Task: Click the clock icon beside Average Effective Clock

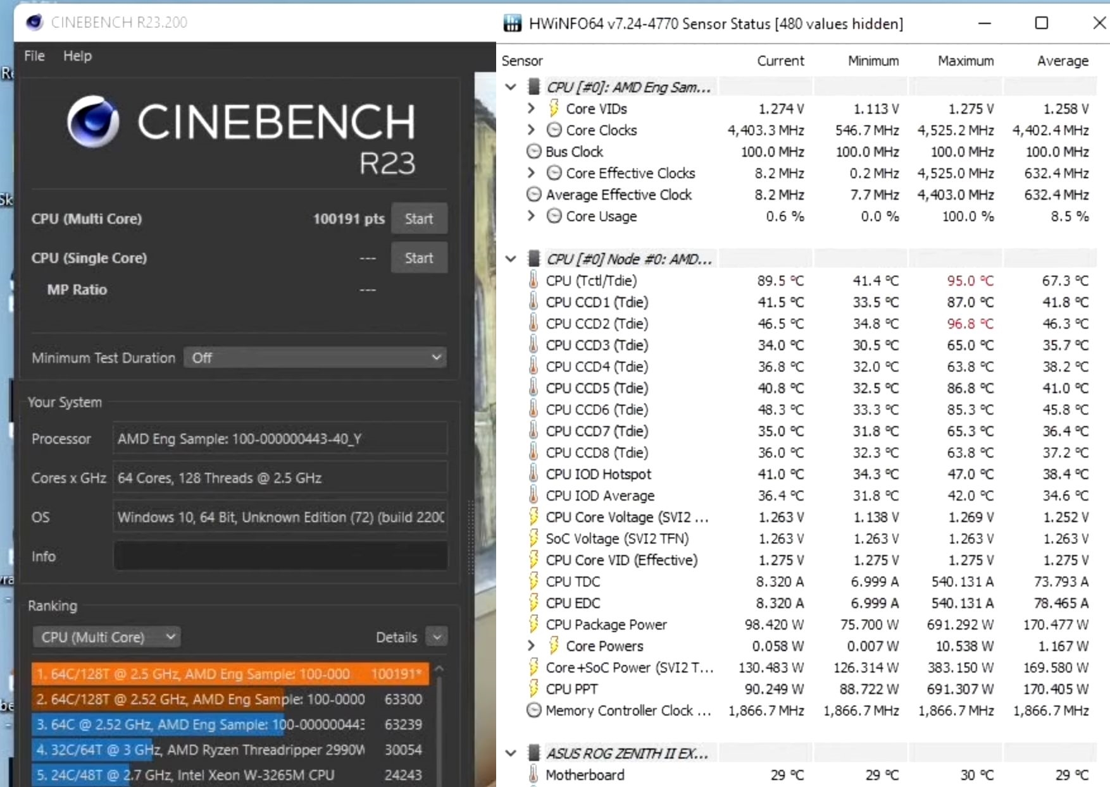Action: point(533,195)
